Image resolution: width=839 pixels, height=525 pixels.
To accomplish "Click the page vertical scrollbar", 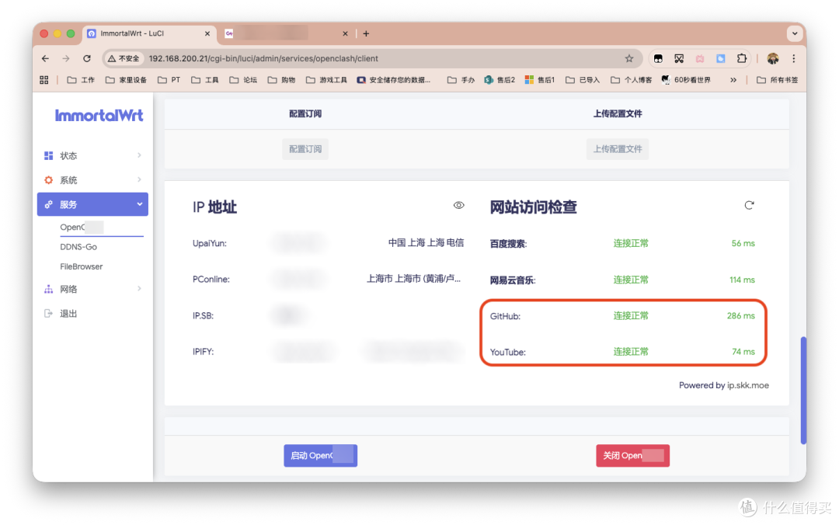I will tap(803, 390).
